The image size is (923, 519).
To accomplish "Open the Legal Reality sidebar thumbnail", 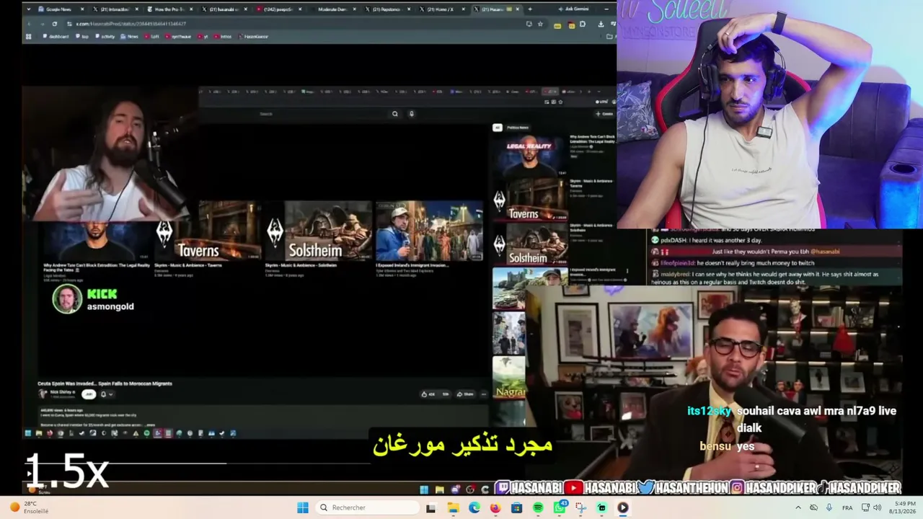I will click(x=529, y=156).
